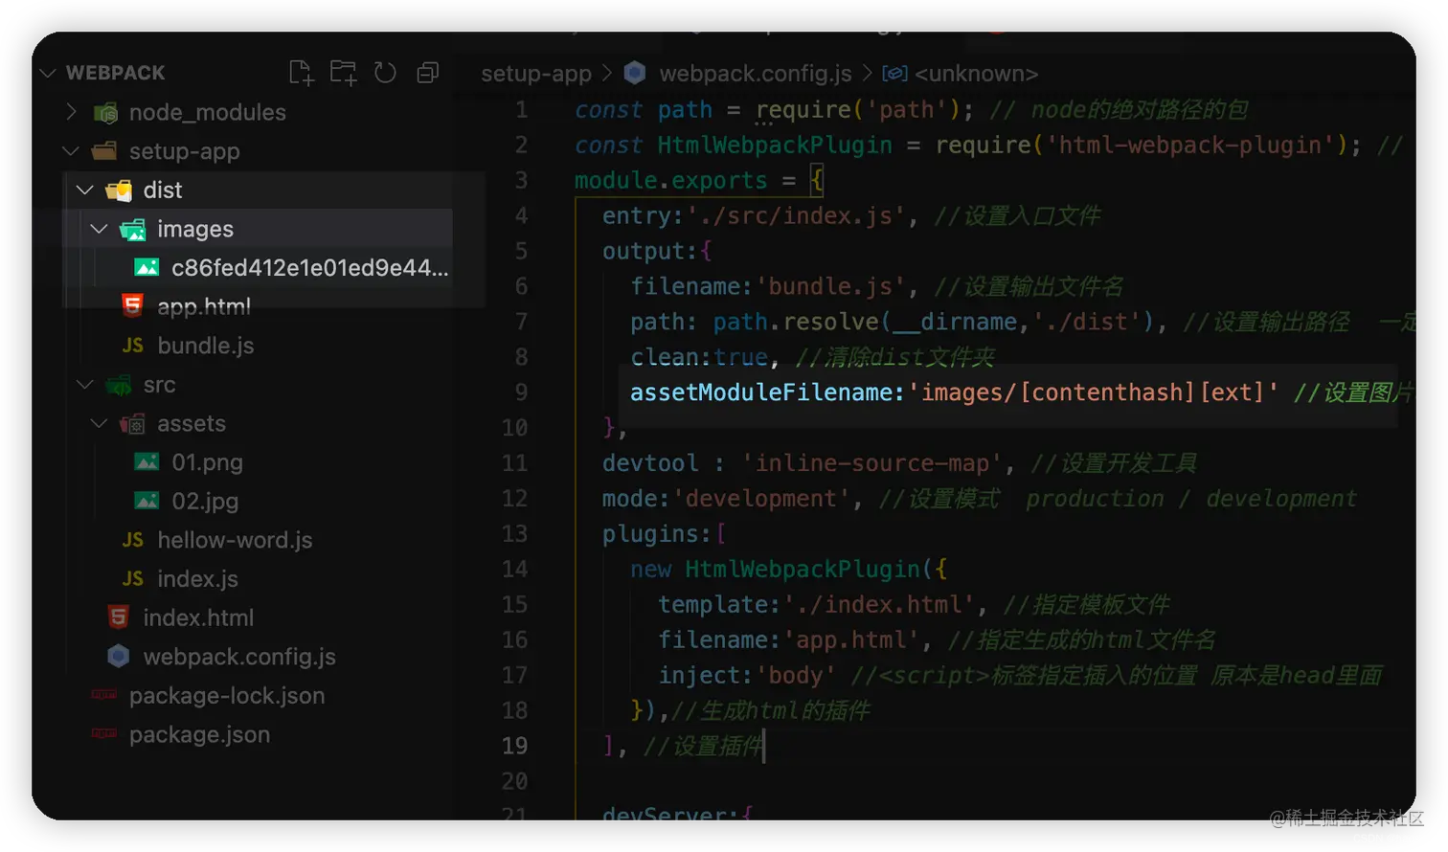Open package-lock.json in the file tree
Screen dimensions: 1448x852
[227, 695]
